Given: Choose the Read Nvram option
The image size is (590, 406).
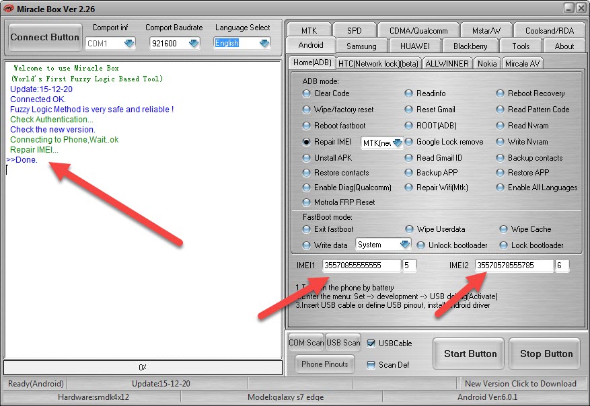Looking at the screenshot, I should click(500, 126).
